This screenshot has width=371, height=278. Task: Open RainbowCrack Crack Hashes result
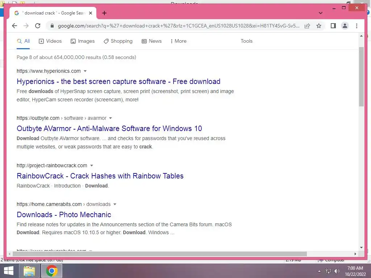pos(100,176)
